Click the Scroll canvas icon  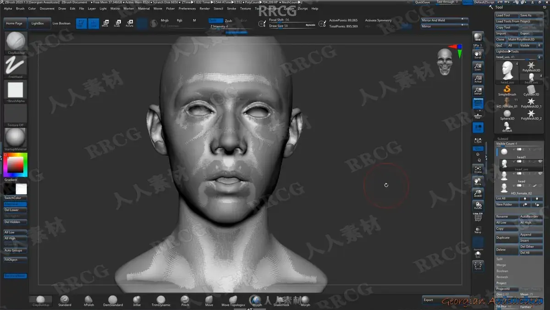(x=478, y=55)
